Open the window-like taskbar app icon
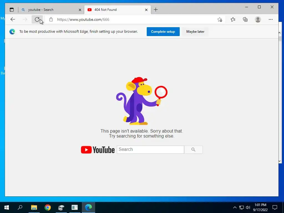Screen dimensions: 284x213 tap(74, 207)
